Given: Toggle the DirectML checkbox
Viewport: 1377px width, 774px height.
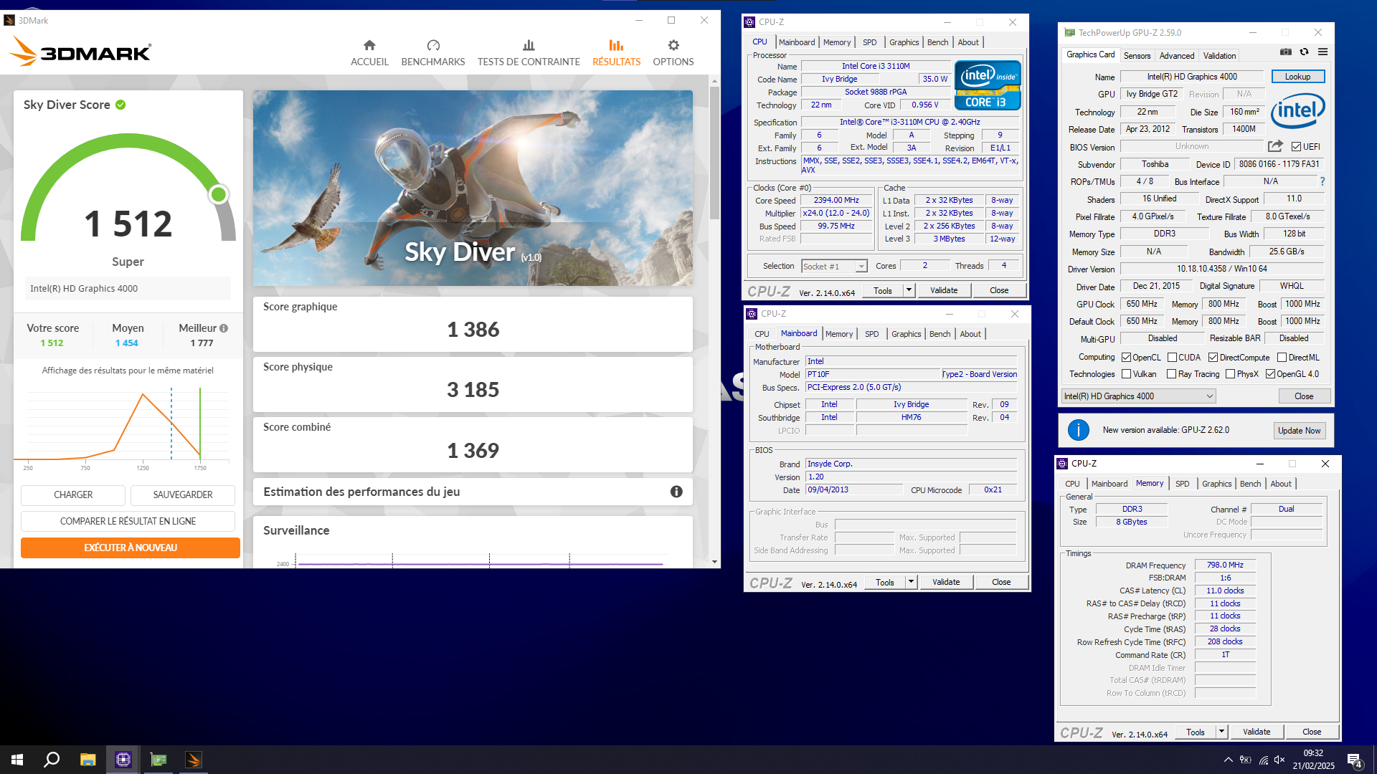Looking at the screenshot, I should 1282,358.
